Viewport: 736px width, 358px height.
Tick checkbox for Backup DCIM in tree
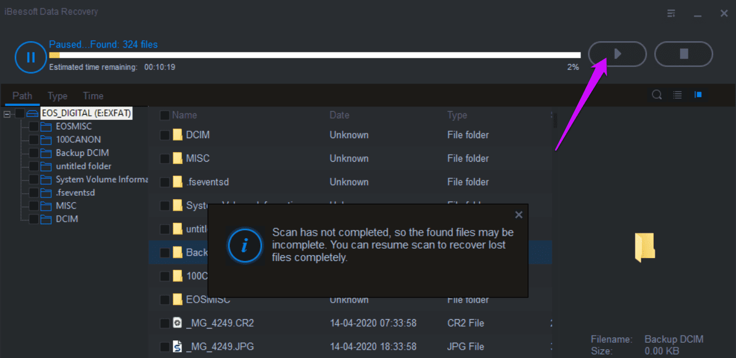[34, 153]
